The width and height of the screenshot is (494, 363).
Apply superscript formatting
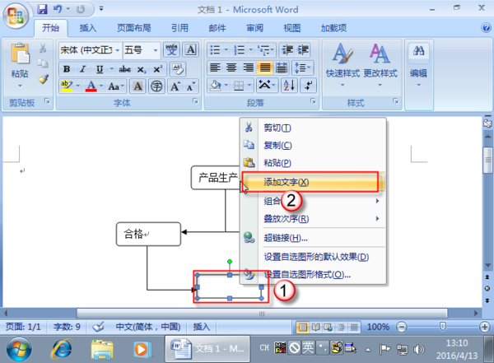click(x=157, y=69)
